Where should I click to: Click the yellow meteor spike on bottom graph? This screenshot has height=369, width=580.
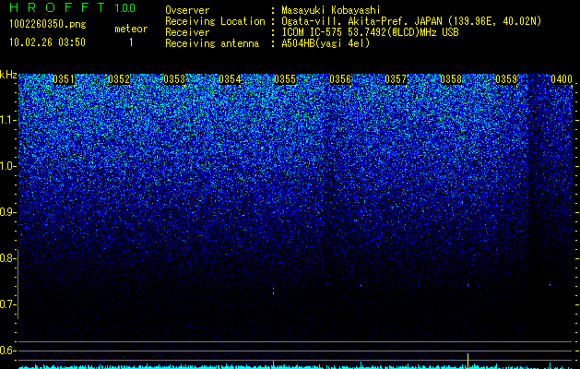(x=468, y=361)
